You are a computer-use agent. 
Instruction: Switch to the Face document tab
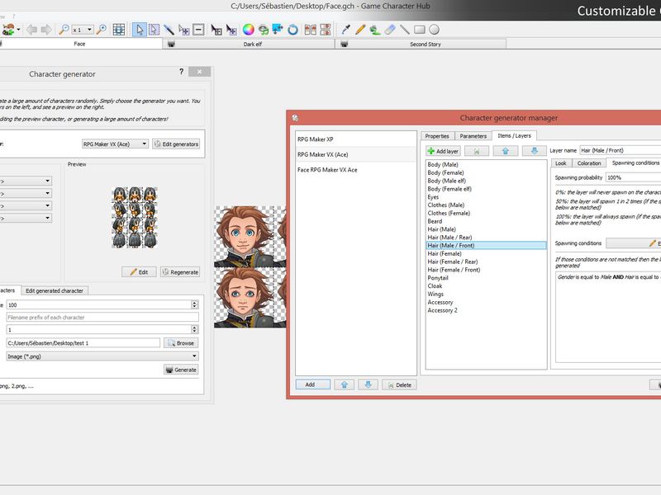click(79, 44)
